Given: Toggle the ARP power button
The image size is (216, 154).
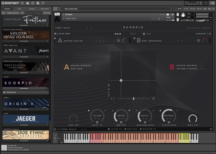Looking at the screenshot, I should pos(143,34).
